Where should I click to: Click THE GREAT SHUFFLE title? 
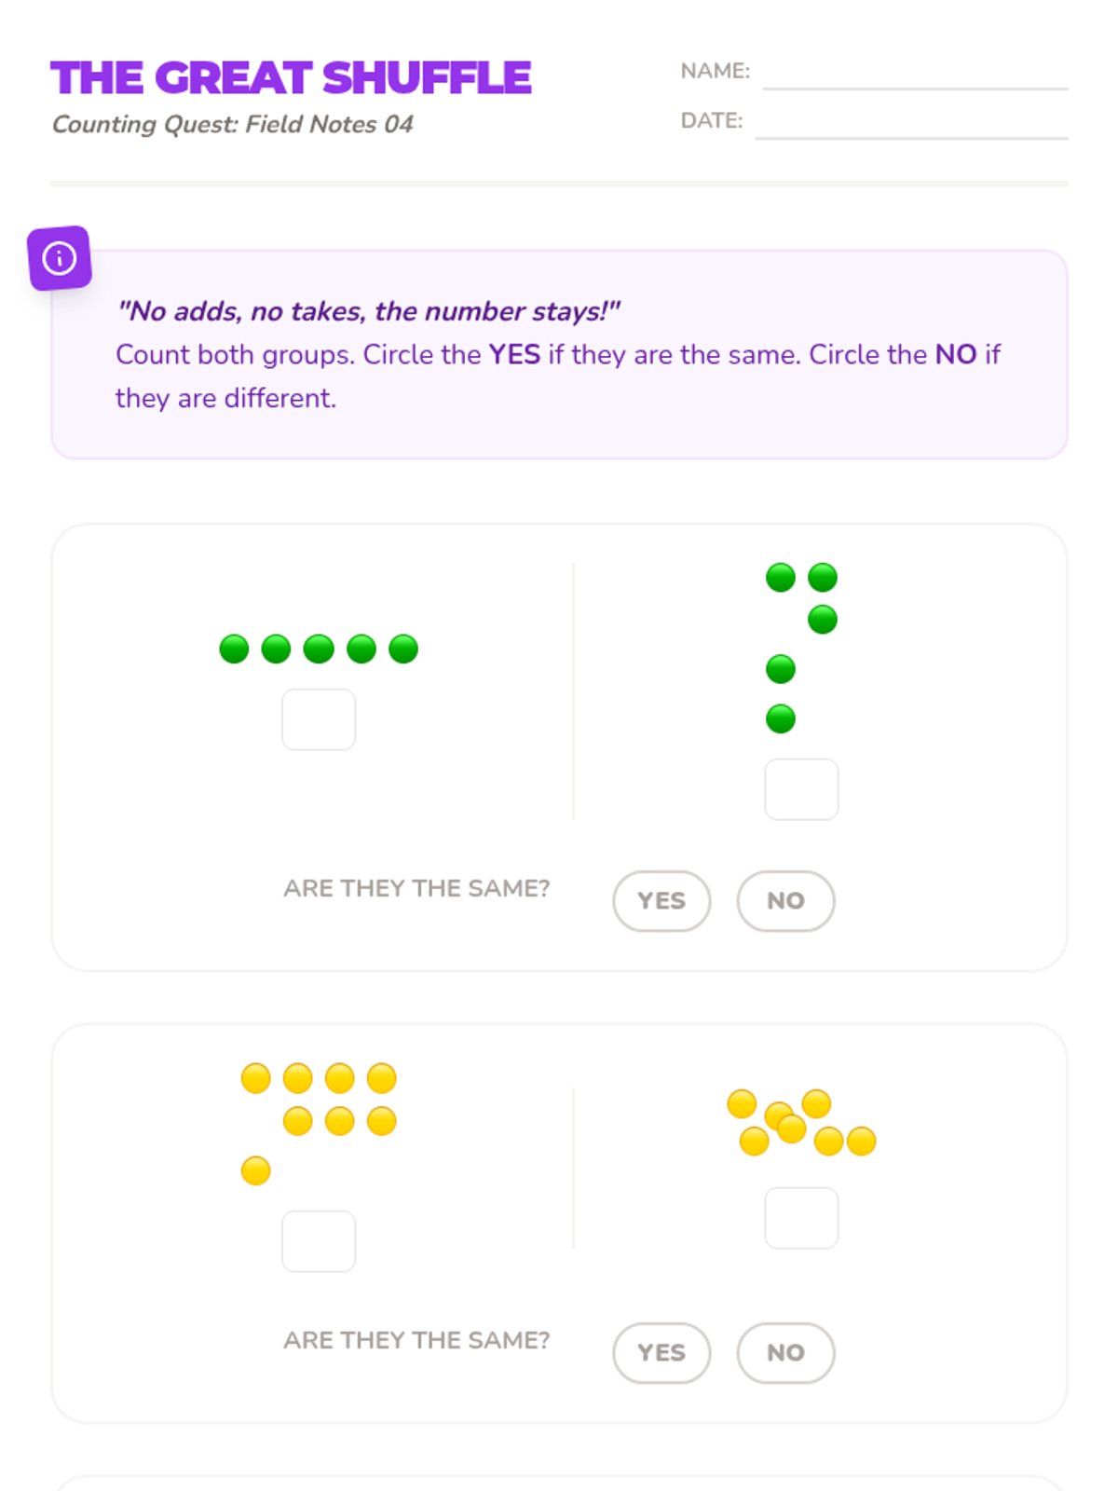(x=291, y=77)
